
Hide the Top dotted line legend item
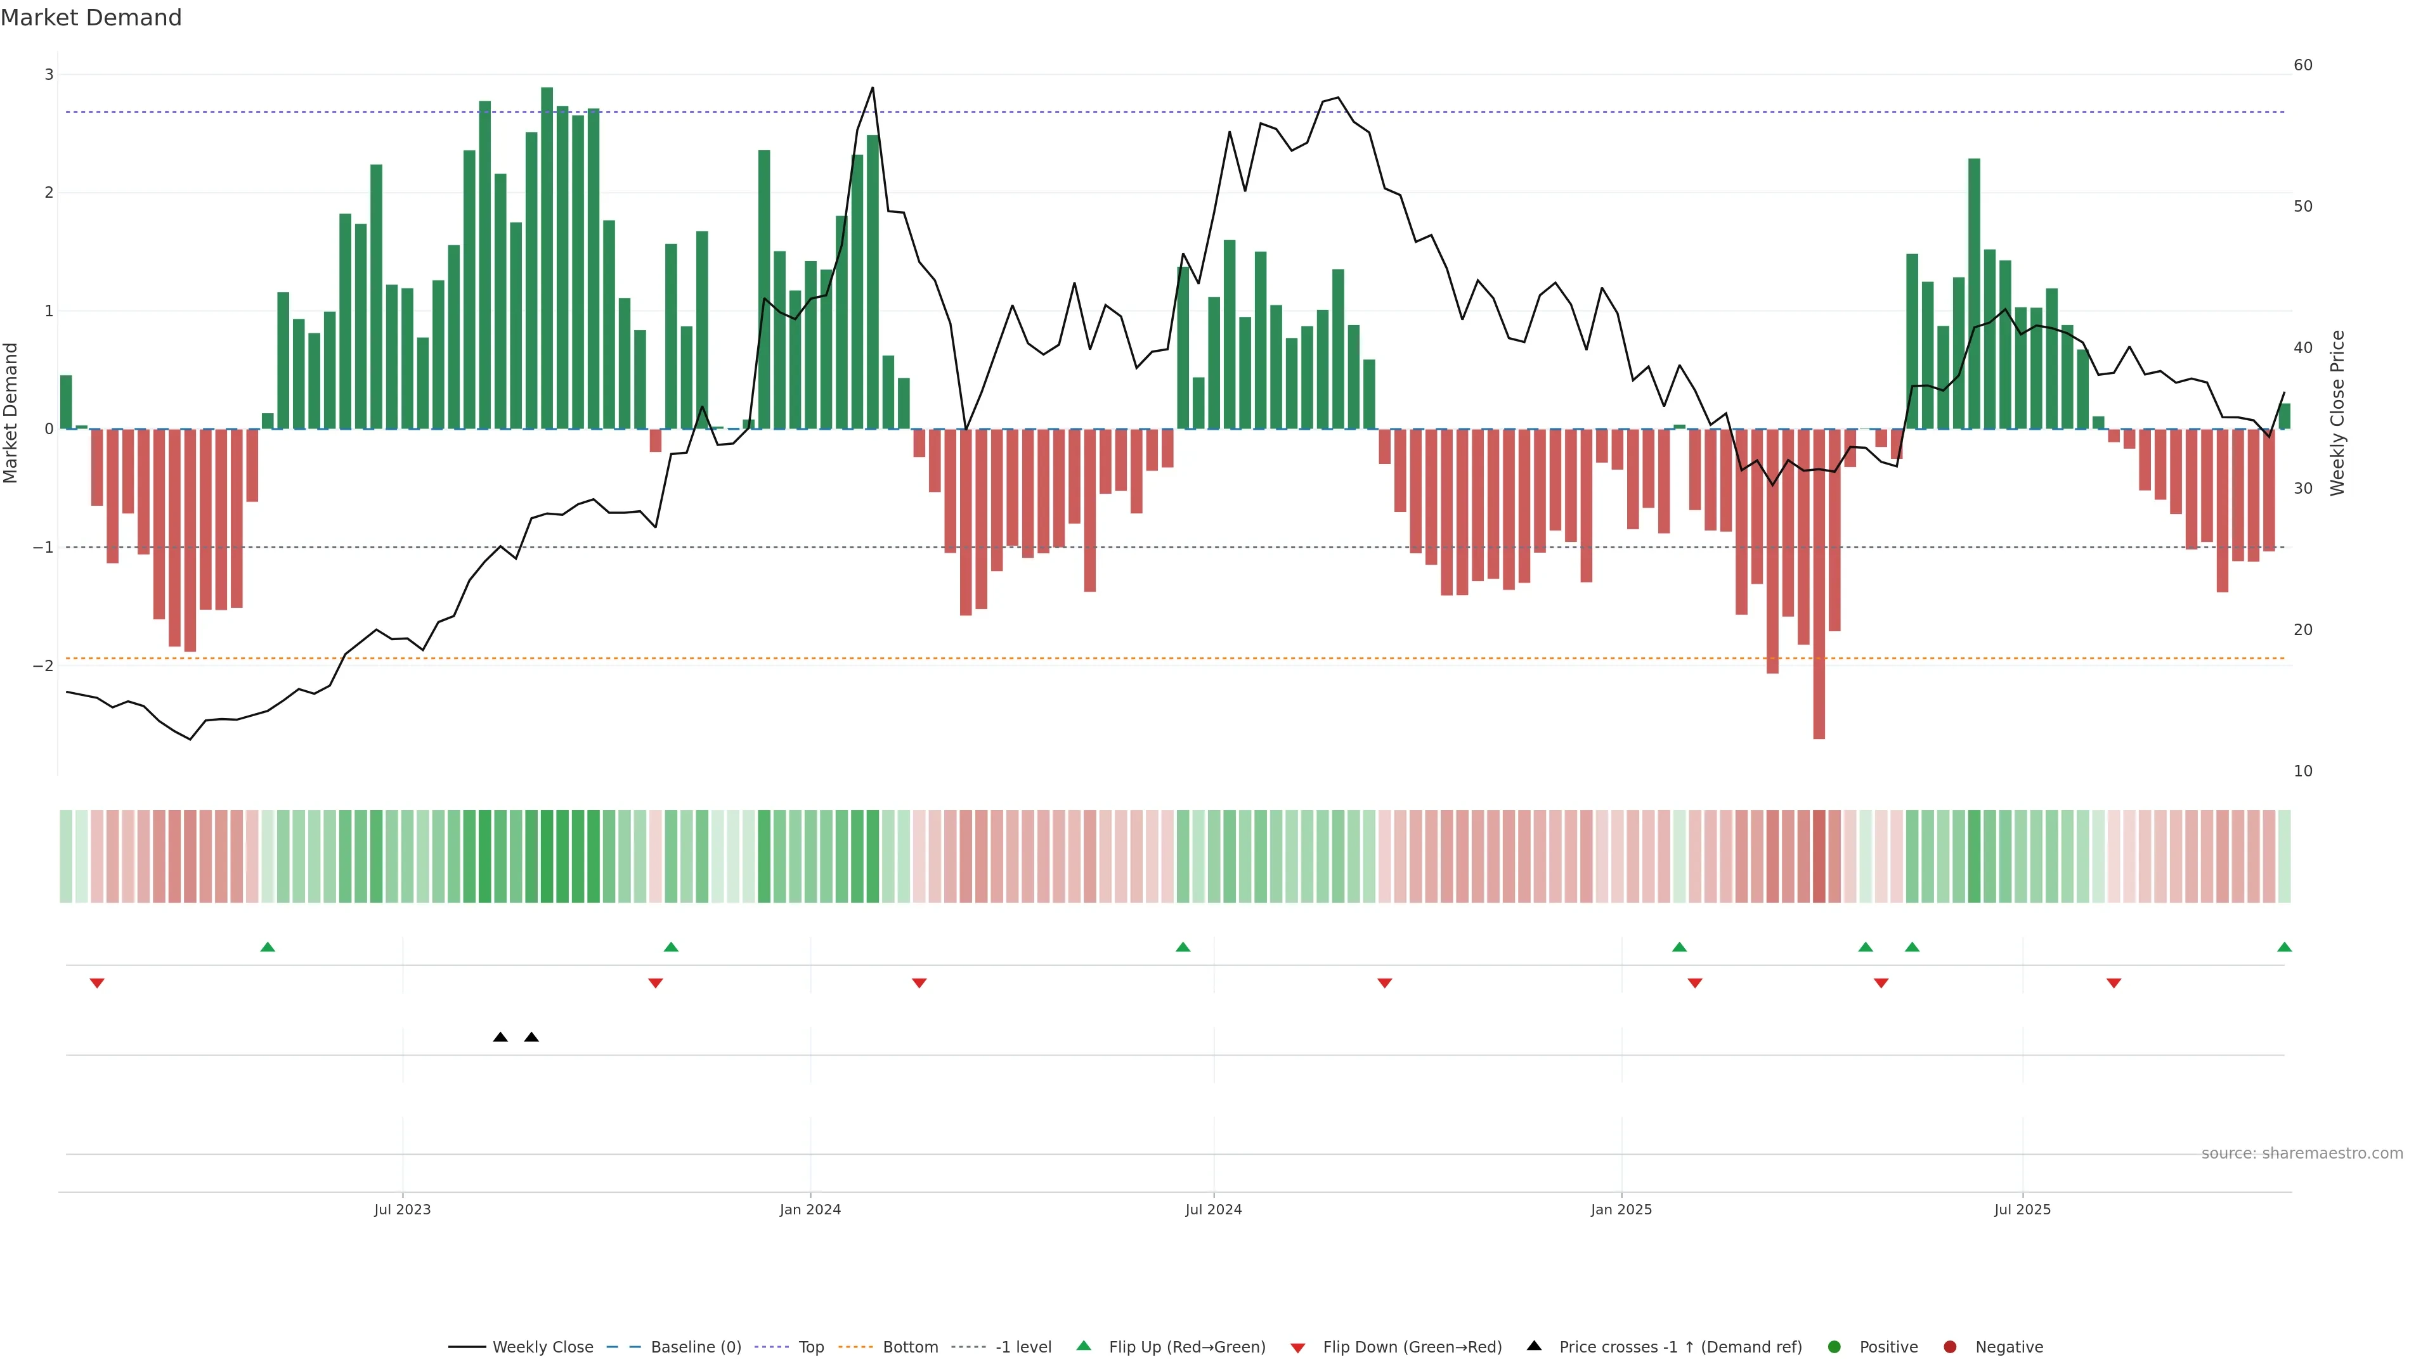point(810,1347)
